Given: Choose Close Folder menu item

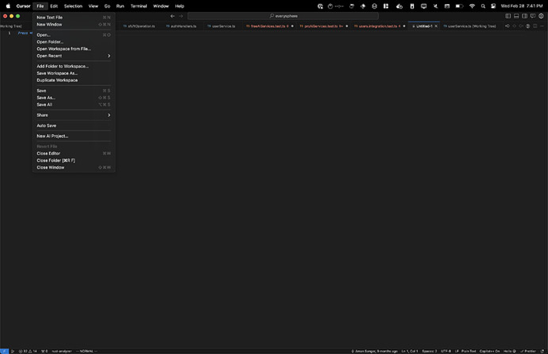Looking at the screenshot, I should click(74, 161).
